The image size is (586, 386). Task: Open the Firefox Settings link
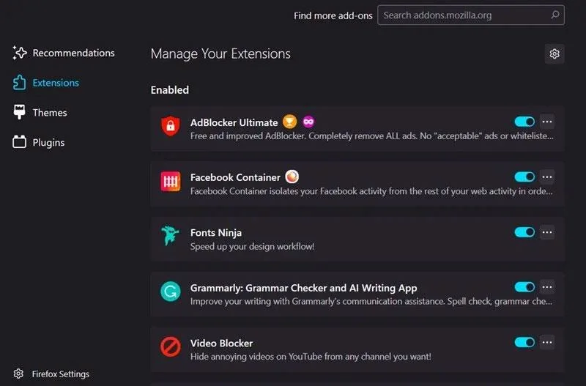61,374
